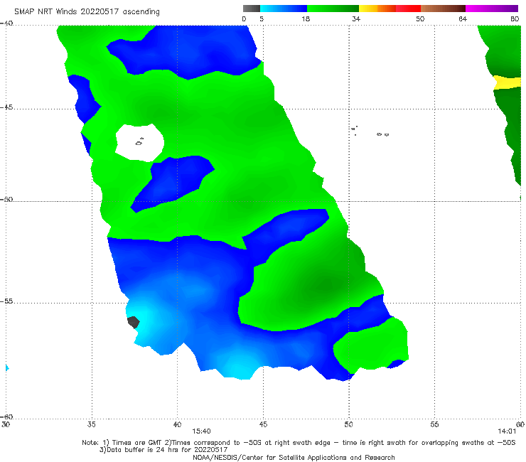Select the green 18-34 segment of color bar

click(x=333, y=9)
